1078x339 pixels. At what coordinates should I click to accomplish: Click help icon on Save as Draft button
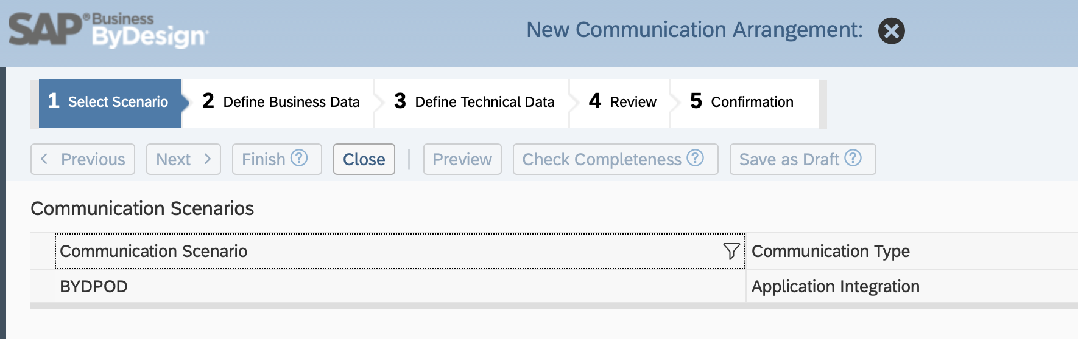click(853, 158)
